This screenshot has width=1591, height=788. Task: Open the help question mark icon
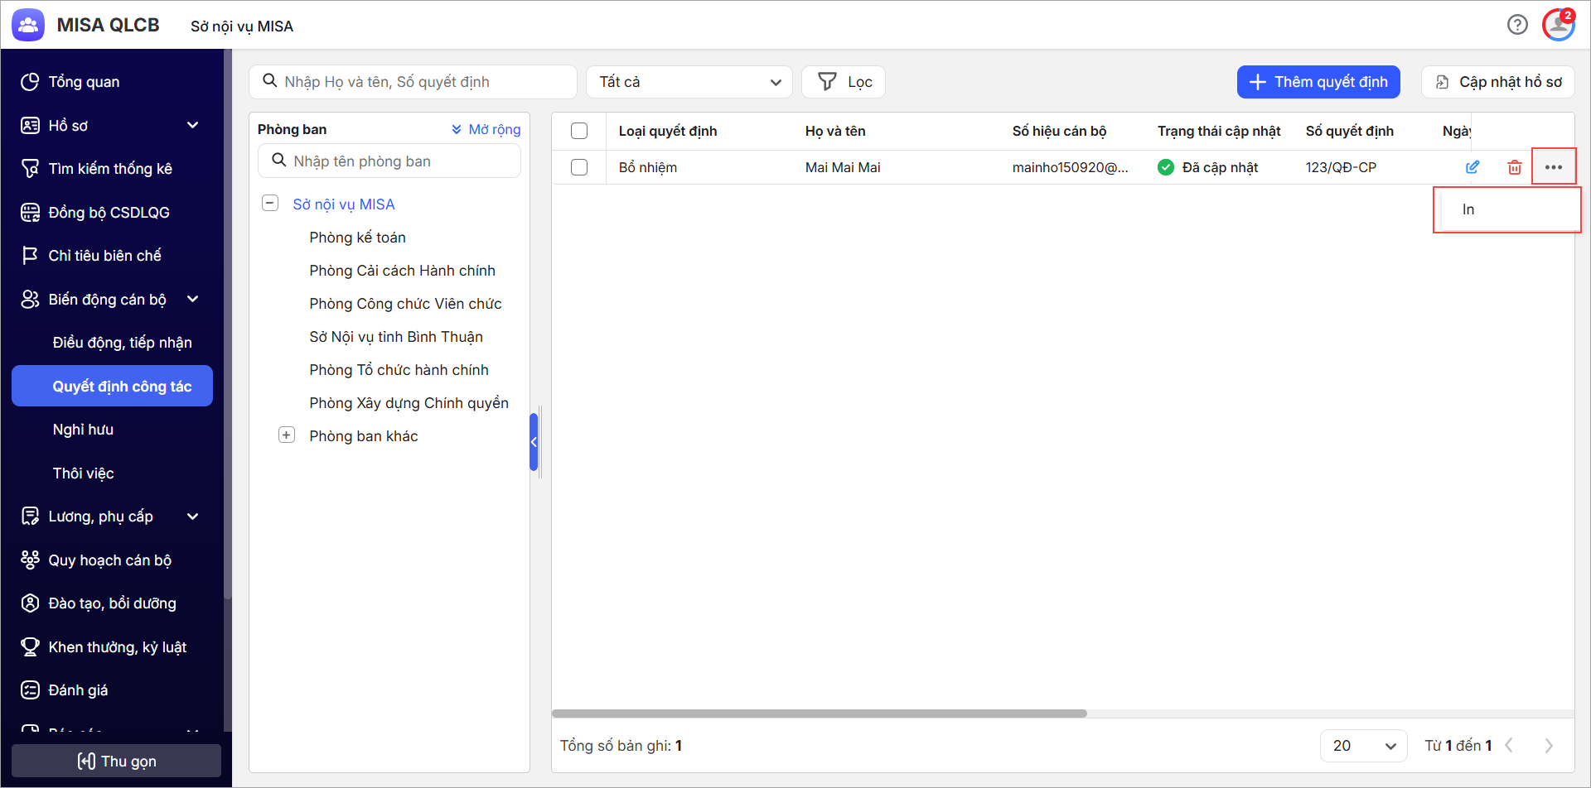tap(1517, 25)
